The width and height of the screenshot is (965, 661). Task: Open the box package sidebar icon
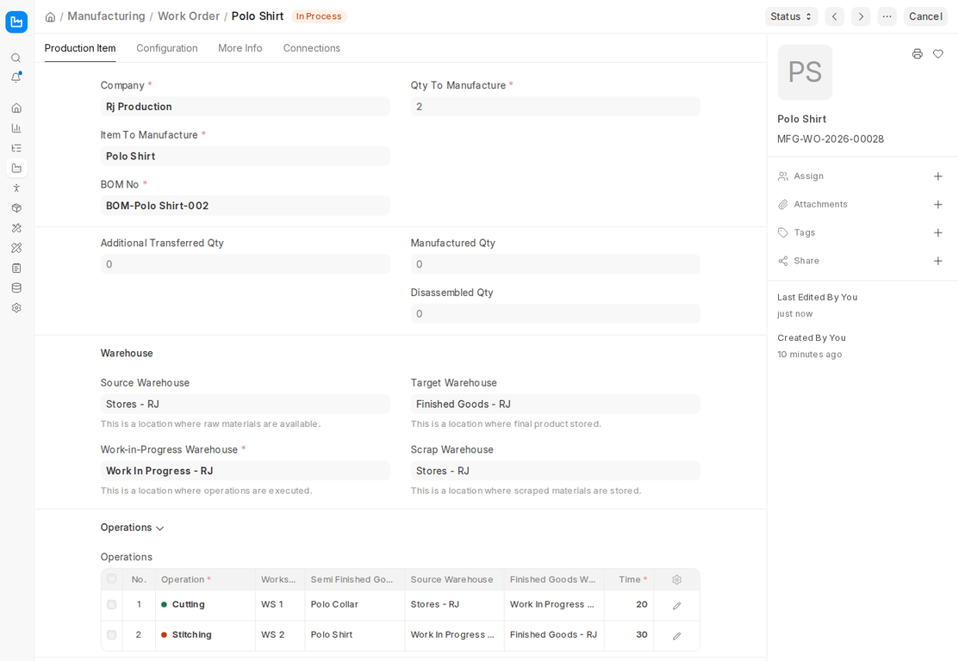(x=16, y=207)
